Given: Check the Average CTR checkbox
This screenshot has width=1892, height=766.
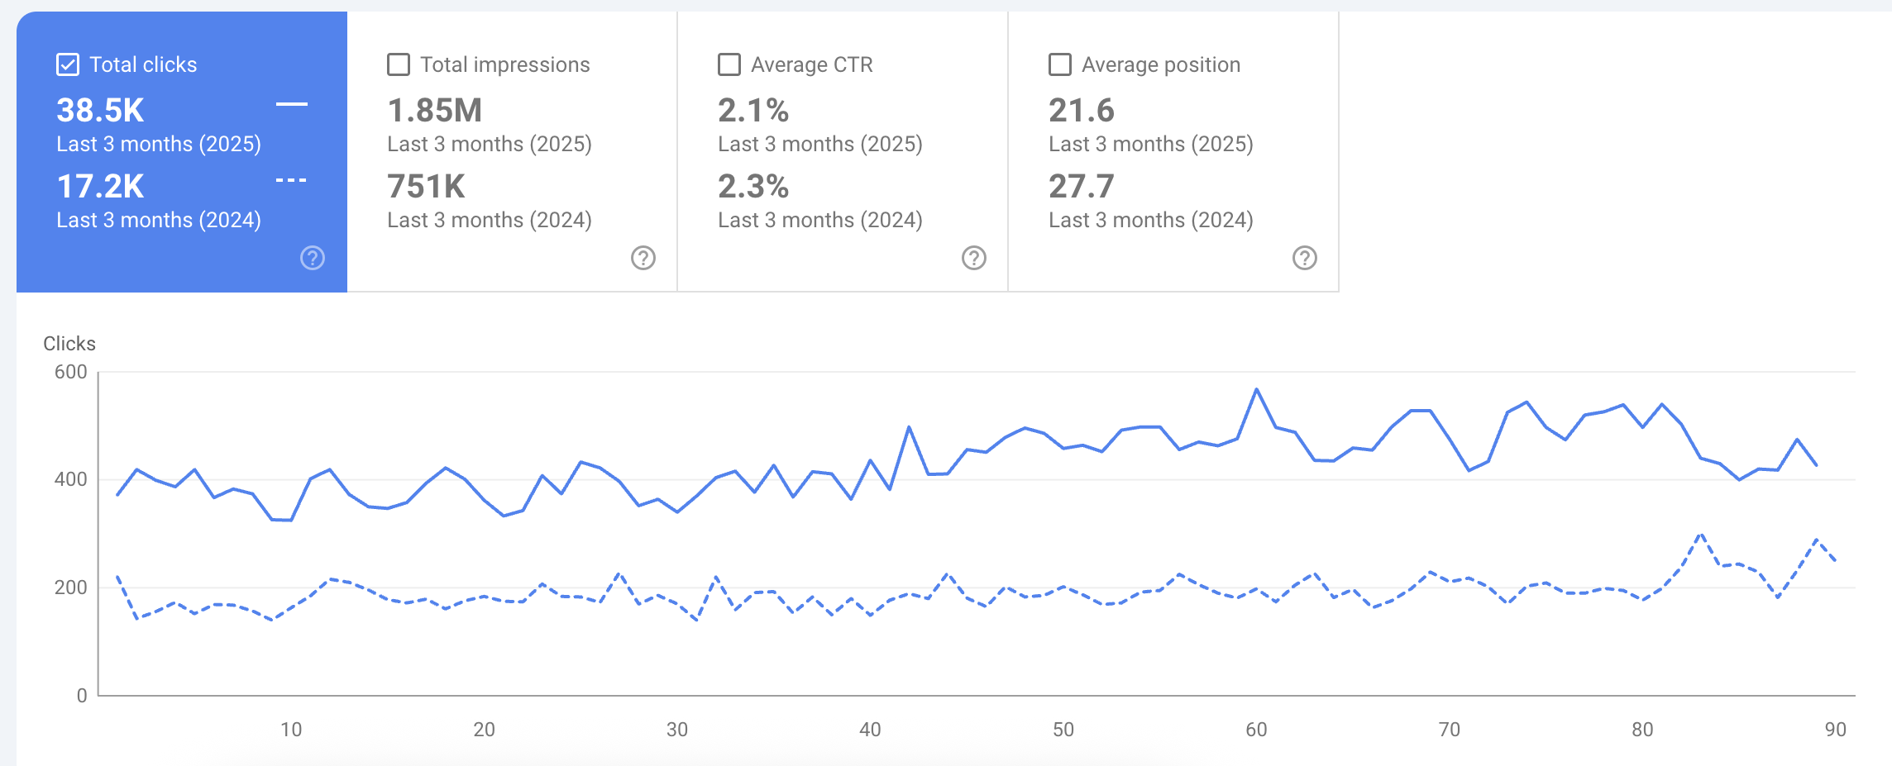Looking at the screenshot, I should click(x=729, y=64).
